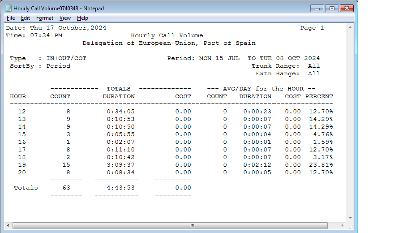
Task: Open the Help menu
Action: [82, 18]
